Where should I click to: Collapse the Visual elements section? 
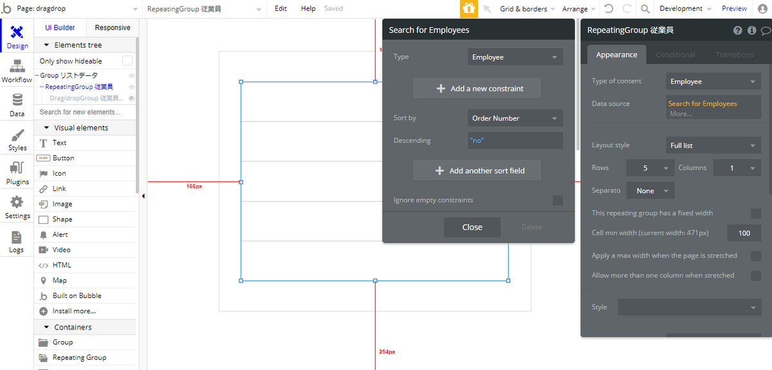pyautogui.click(x=46, y=128)
